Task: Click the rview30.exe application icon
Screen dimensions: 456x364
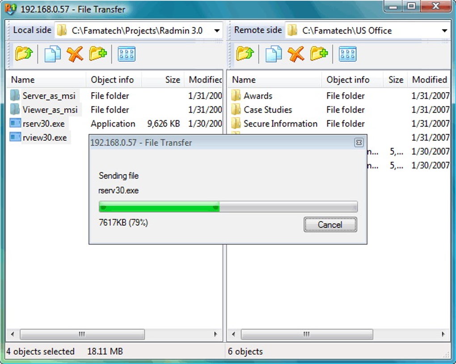Action: 15,137
